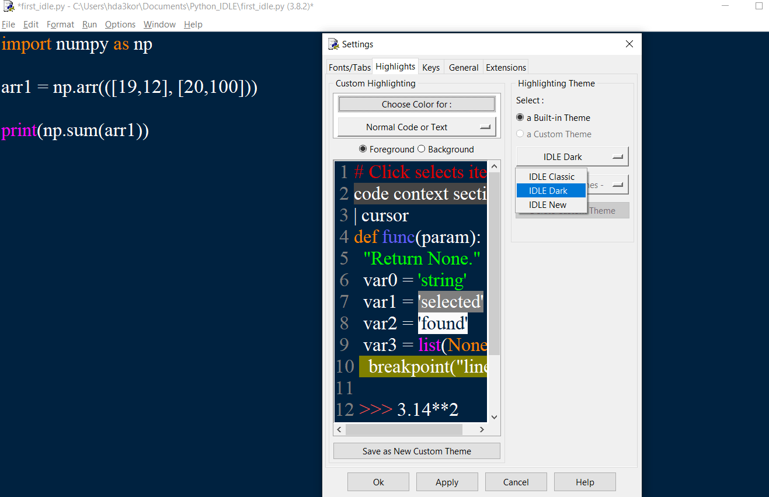The image size is (769, 497).
Task: Select the Highlights tab
Action: pos(396,67)
